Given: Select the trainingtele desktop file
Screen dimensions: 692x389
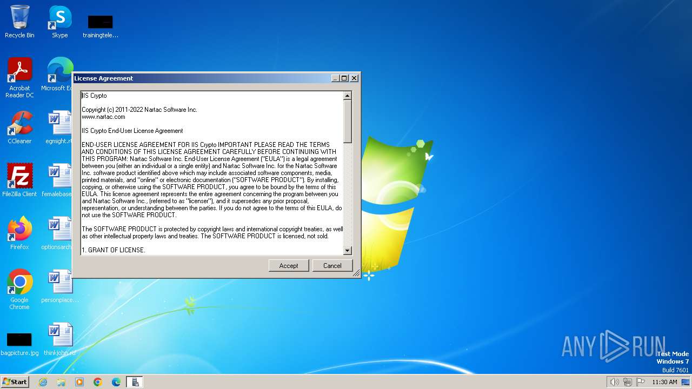Looking at the screenshot, I should point(101,26).
